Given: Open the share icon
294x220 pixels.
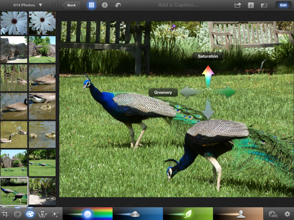Looking at the screenshot, I should click(238, 5).
